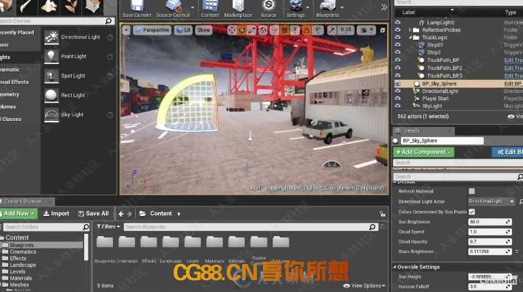
Task: Select the Sky Light actor icon
Action: click(x=52, y=115)
